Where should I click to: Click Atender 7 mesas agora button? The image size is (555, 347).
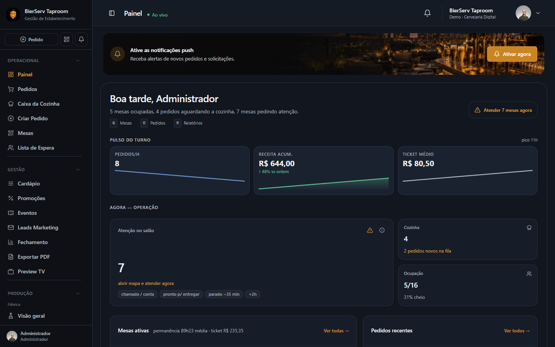point(503,110)
